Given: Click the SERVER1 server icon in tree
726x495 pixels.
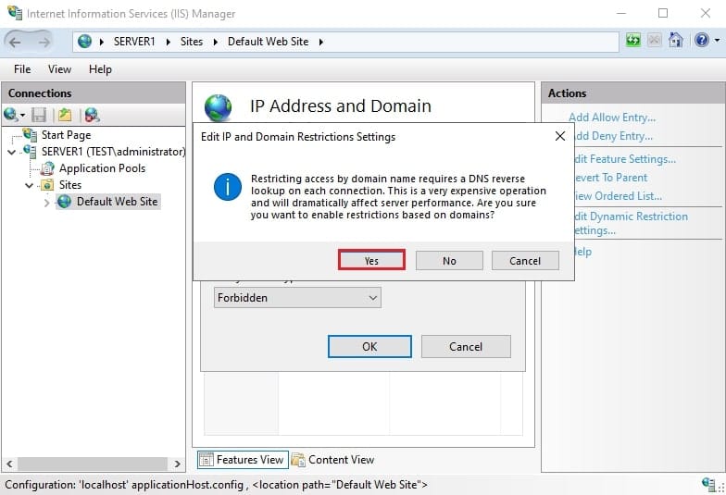Looking at the screenshot, I should tap(30, 152).
